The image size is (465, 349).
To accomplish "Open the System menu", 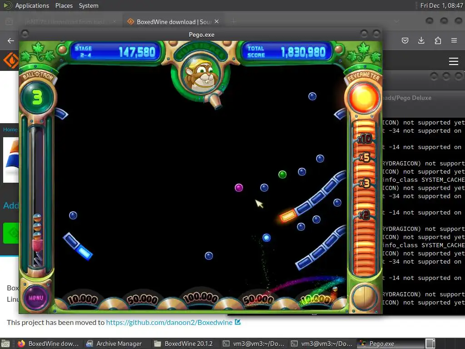I will (x=89, y=5).
